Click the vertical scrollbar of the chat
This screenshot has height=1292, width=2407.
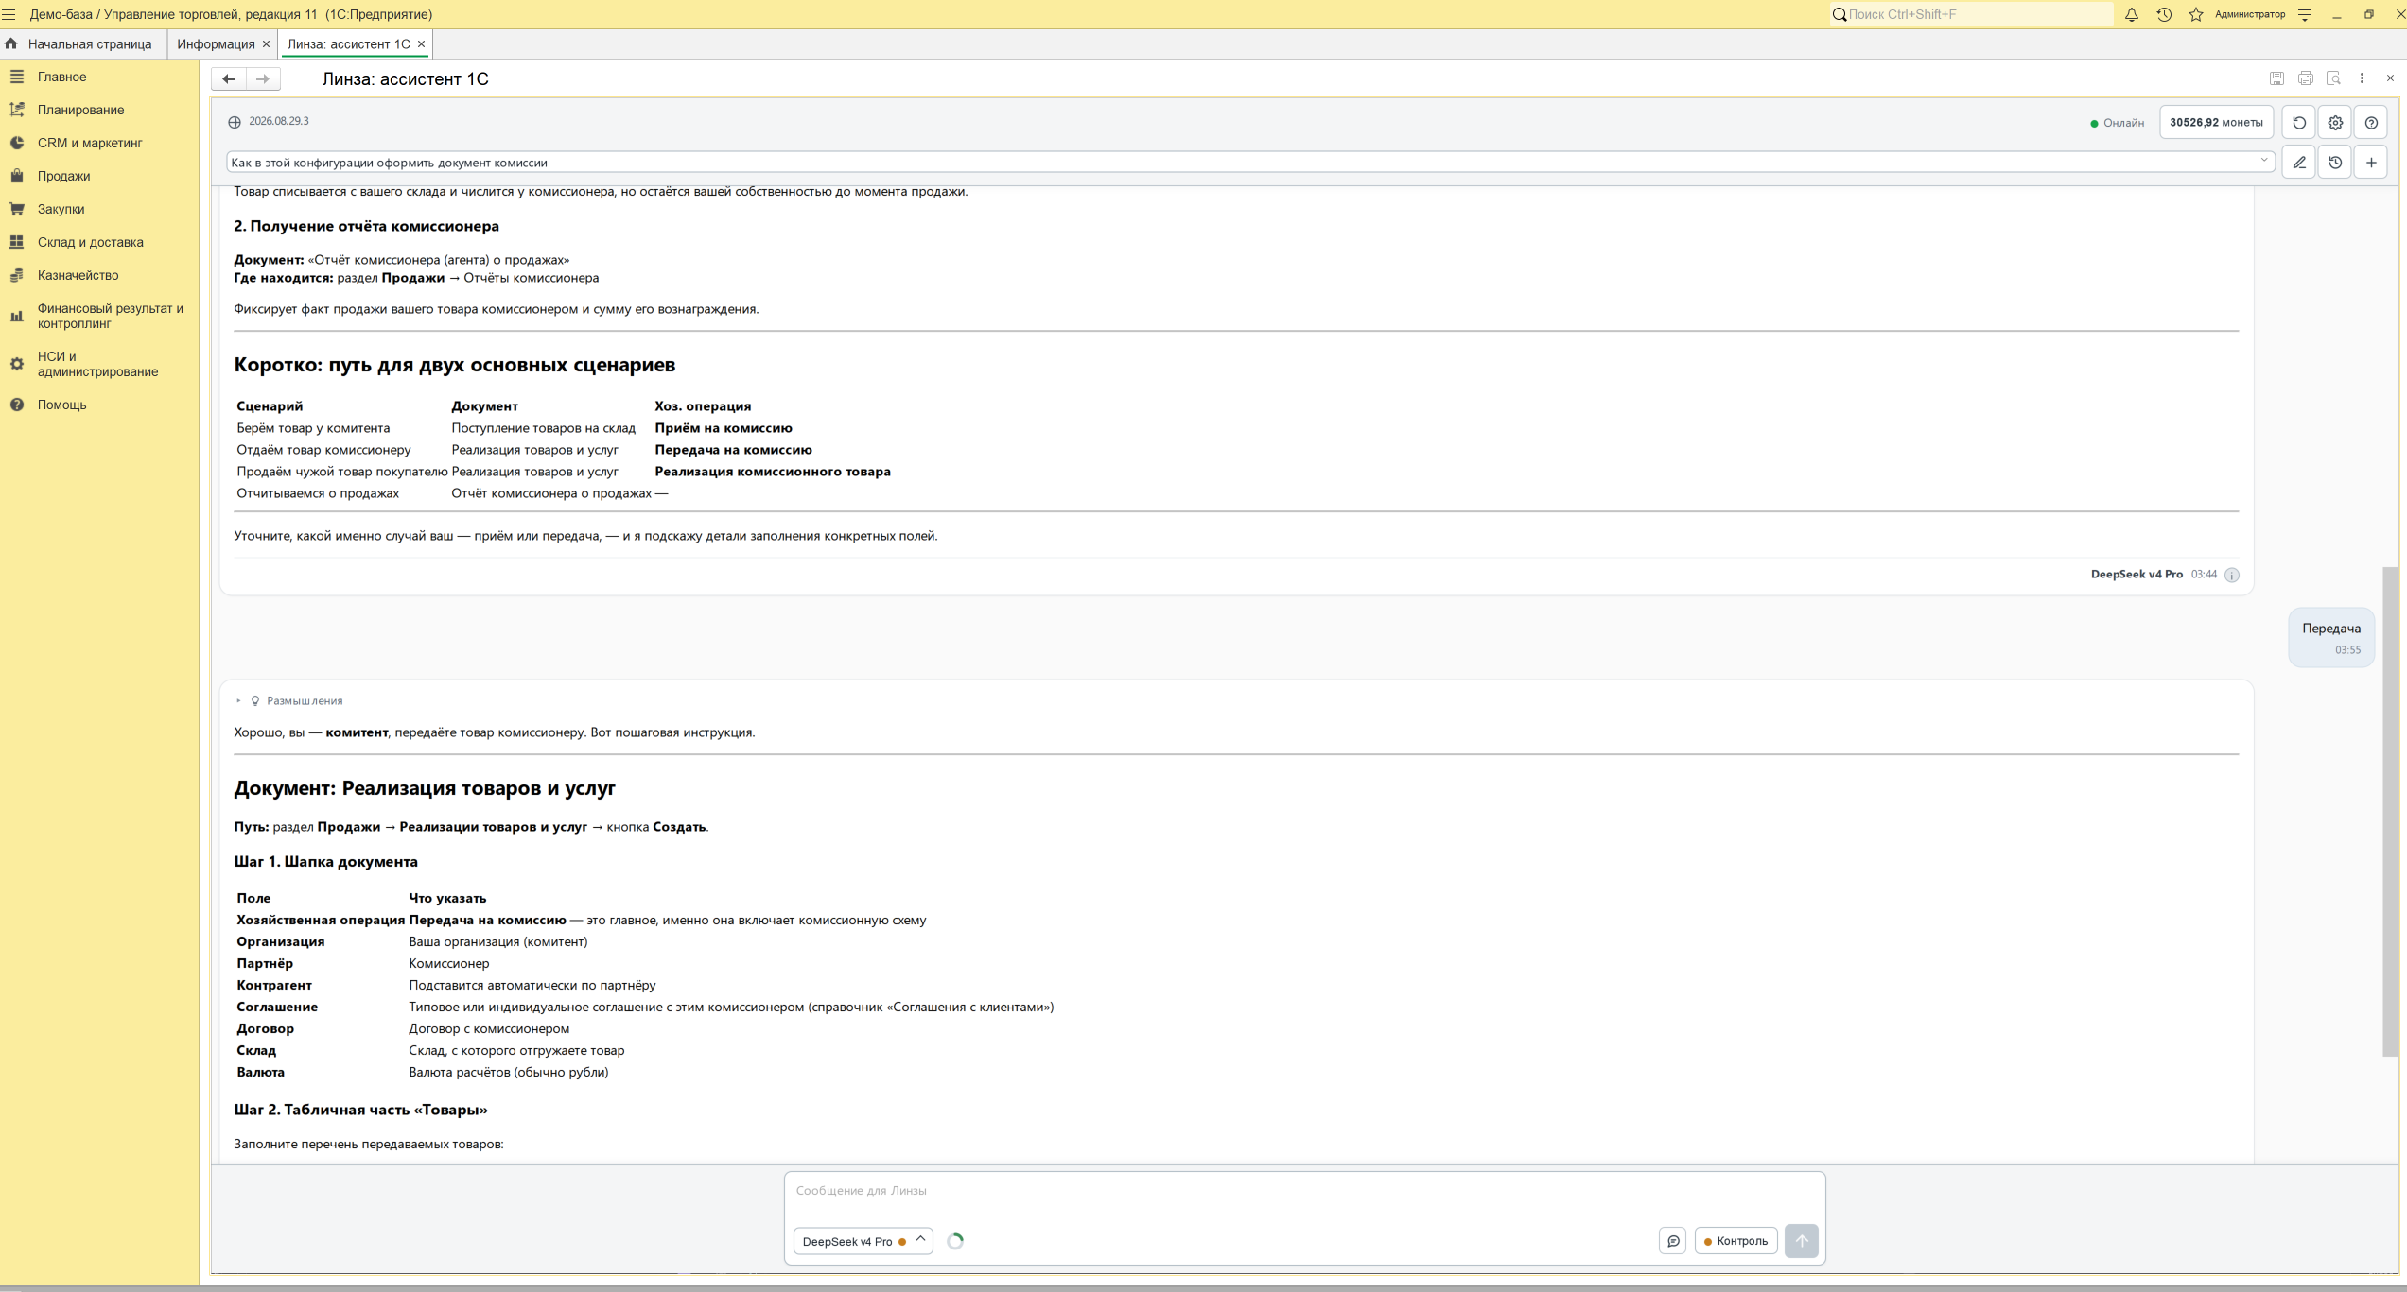[x=2391, y=811]
